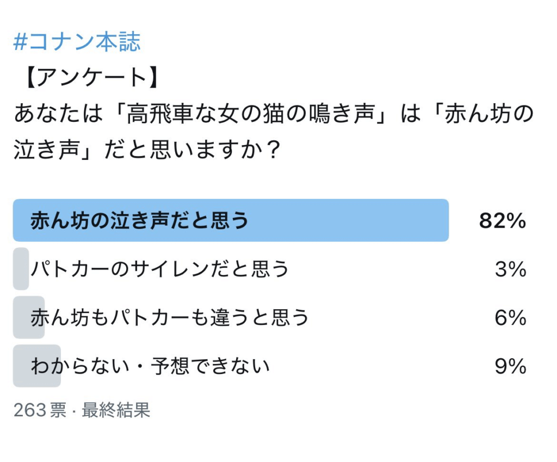Screen dimensions: 557x462
Task: Click the 82% result value
Action: tap(502, 221)
